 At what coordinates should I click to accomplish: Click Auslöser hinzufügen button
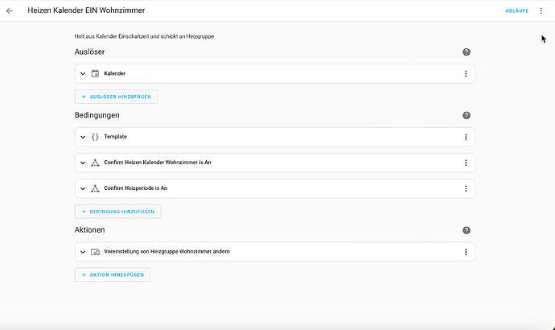116,97
